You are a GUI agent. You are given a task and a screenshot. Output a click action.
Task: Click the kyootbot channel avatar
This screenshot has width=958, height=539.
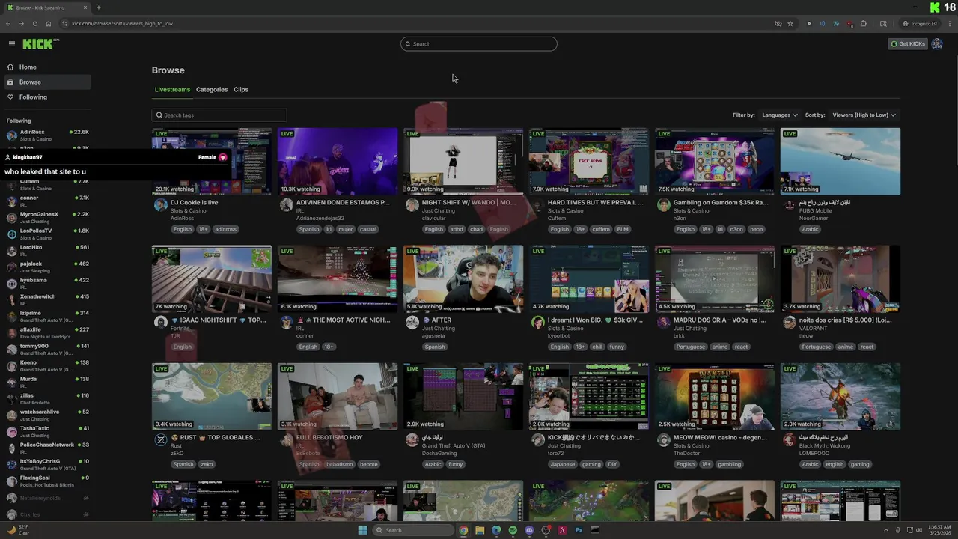(537, 323)
